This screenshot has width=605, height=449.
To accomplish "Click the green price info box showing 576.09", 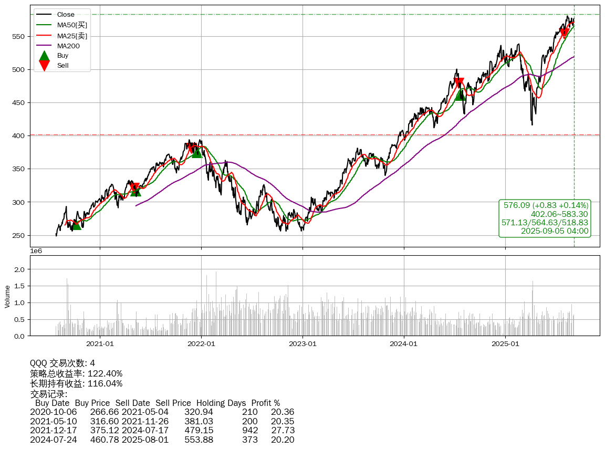I will click(x=545, y=218).
